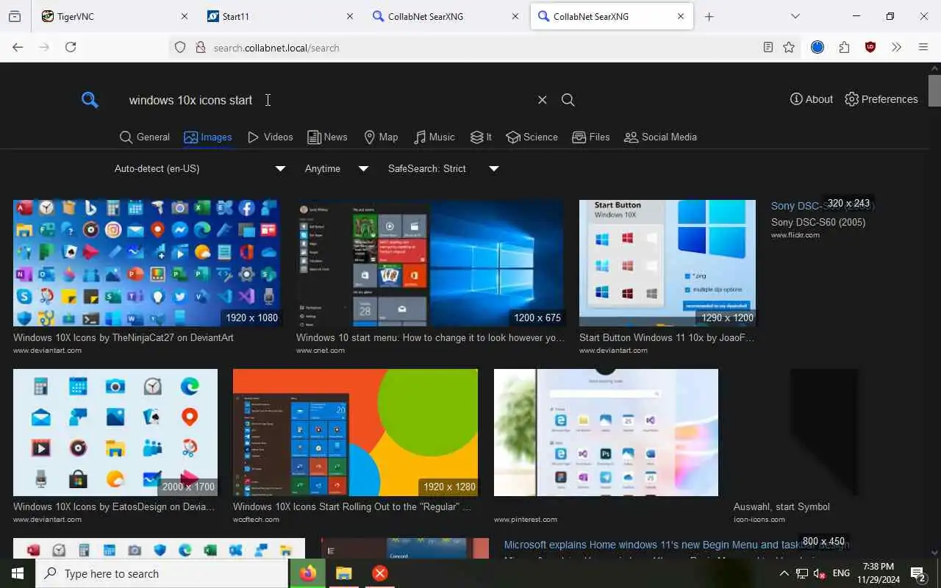Toggle reader view icon

pos(768,47)
